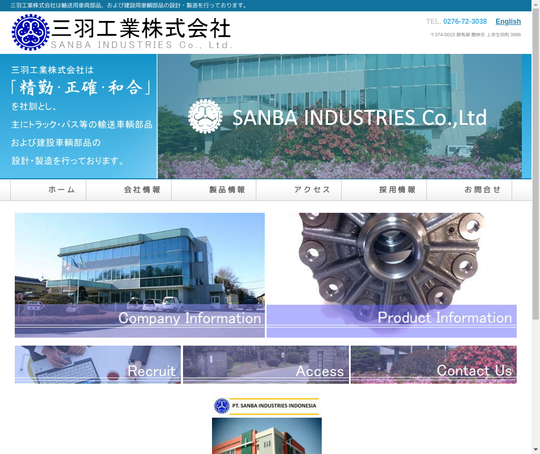Select the 製品情報 navigation item
Image resolution: width=540 pixels, height=454 pixels.
[227, 190]
